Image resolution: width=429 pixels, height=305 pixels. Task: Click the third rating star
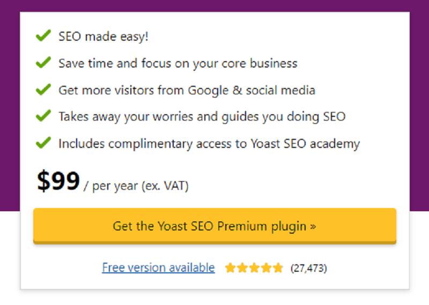pos(254,268)
